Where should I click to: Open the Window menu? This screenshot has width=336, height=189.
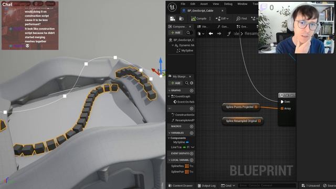tap(242, 4)
